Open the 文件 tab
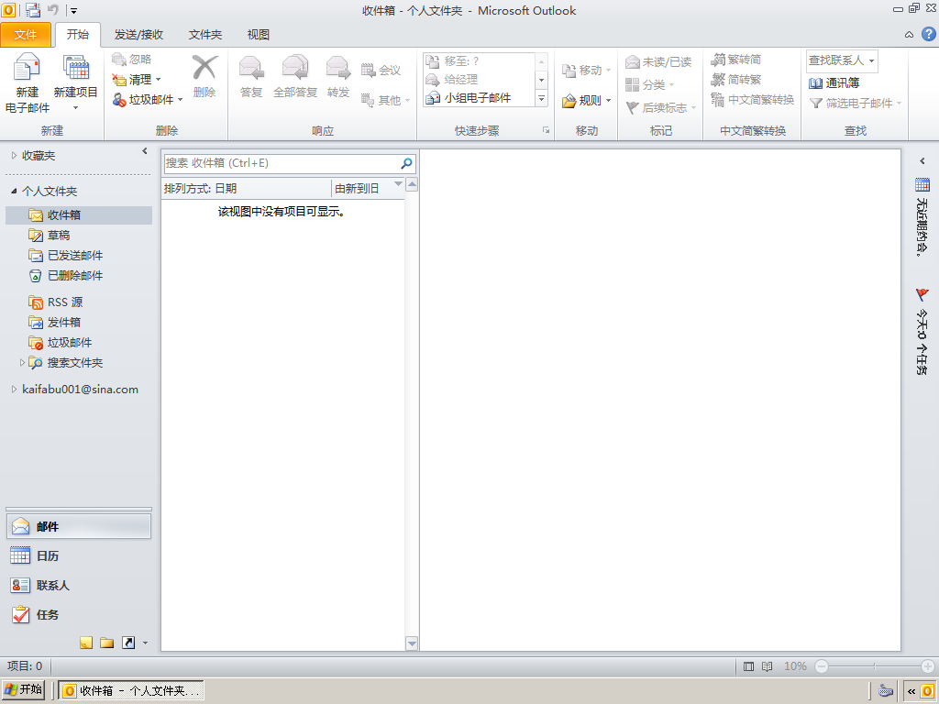The width and height of the screenshot is (939, 704). coord(25,35)
